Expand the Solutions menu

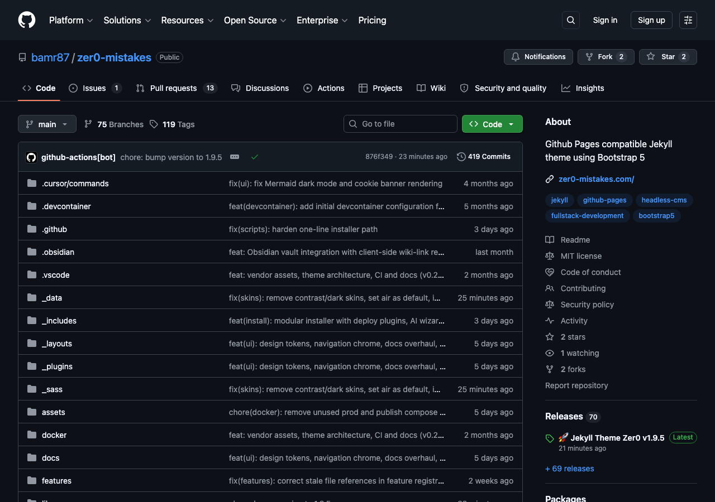(x=127, y=20)
